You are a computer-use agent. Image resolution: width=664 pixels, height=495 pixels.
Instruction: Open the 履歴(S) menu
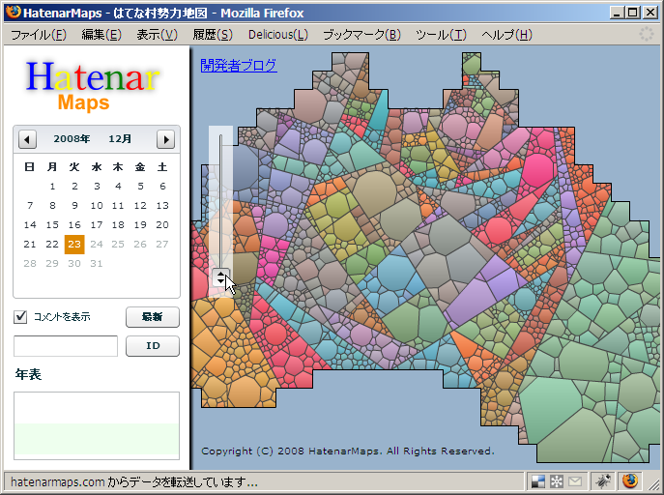pos(213,35)
